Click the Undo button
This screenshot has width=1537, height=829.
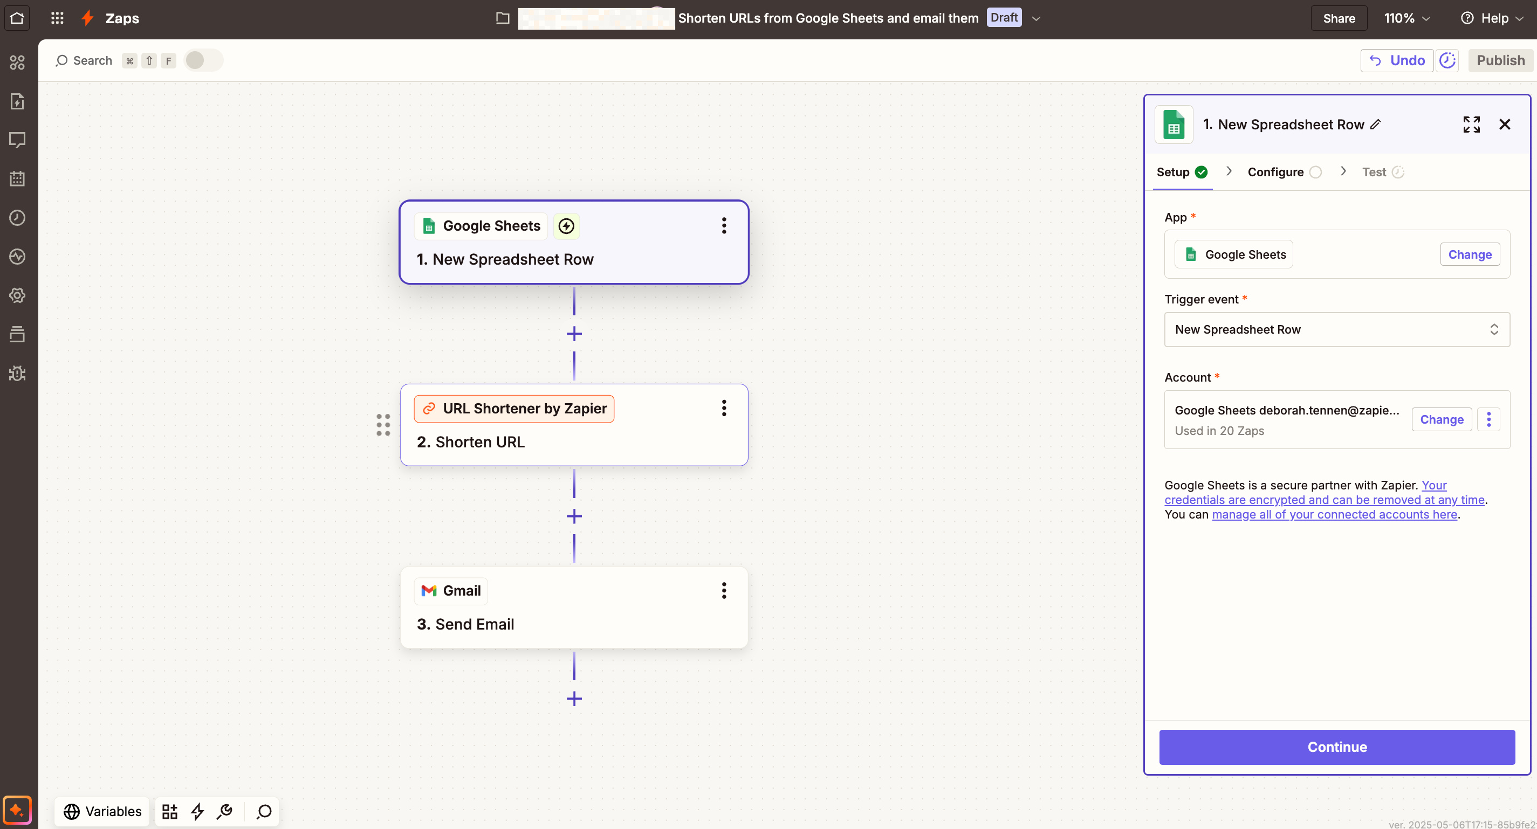pos(1396,60)
